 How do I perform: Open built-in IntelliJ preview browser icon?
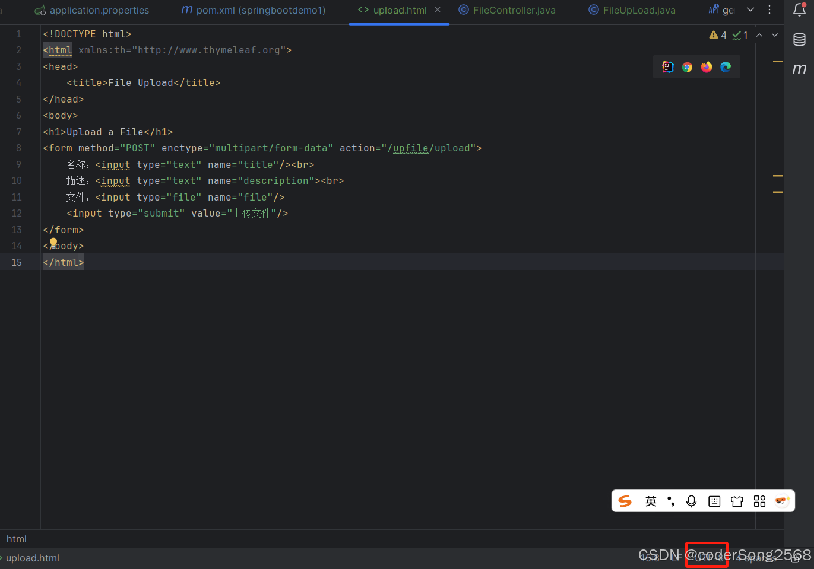click(668, 67)
